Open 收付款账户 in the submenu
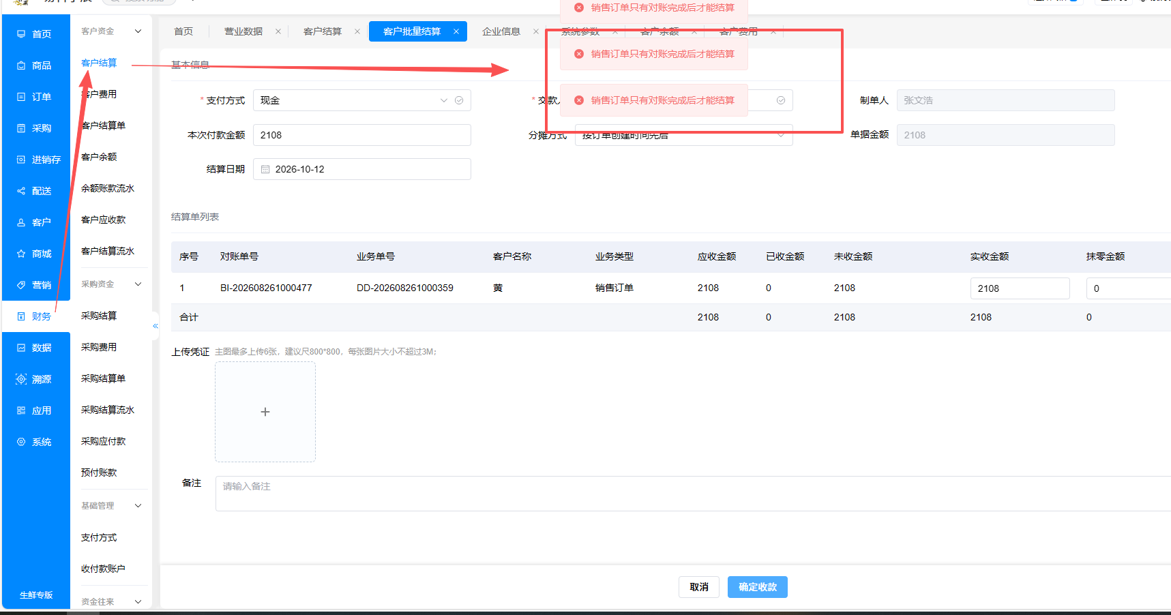 103,569
